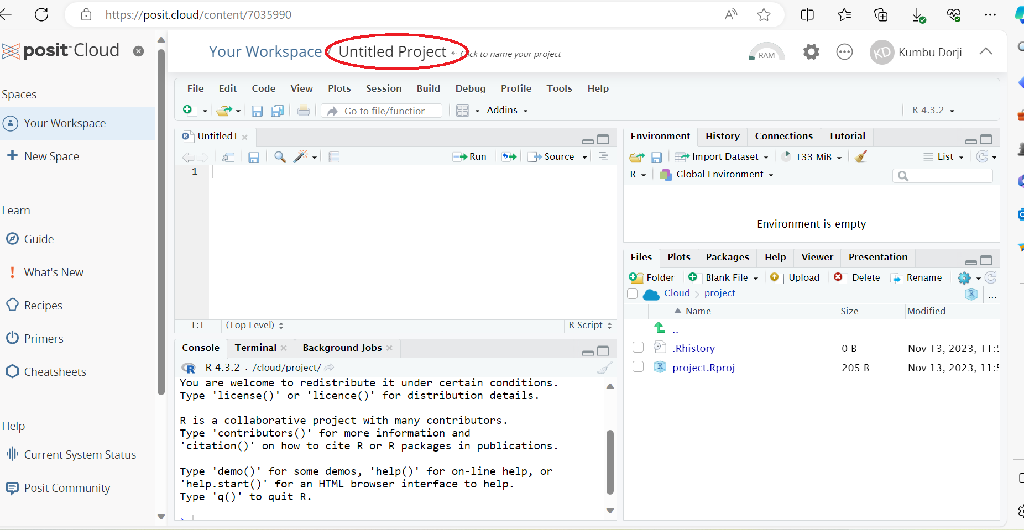Open the Session menu
This screenshot has width=1024, height=530.
tap(383, 88)
